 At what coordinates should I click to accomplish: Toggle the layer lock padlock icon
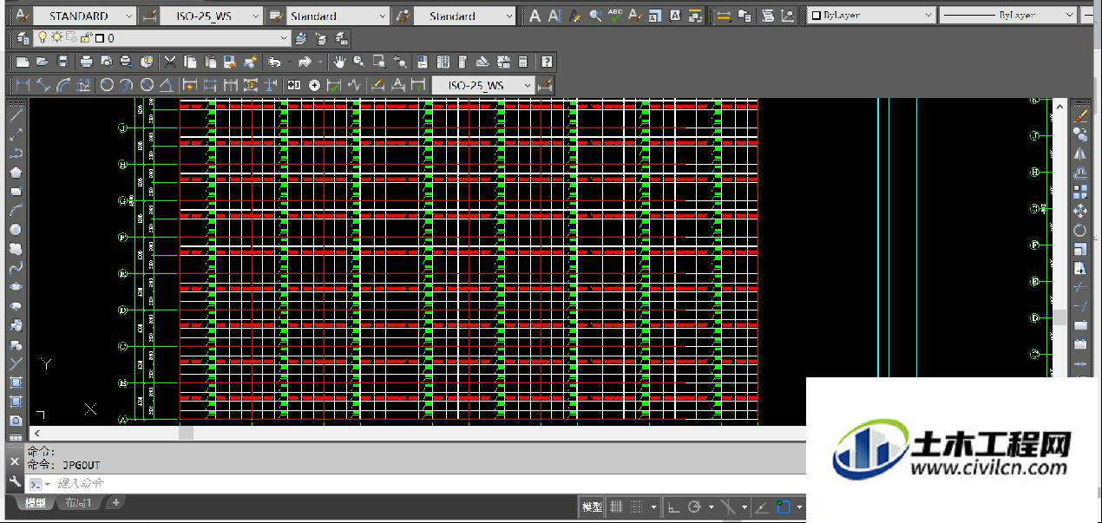(84, 38)
